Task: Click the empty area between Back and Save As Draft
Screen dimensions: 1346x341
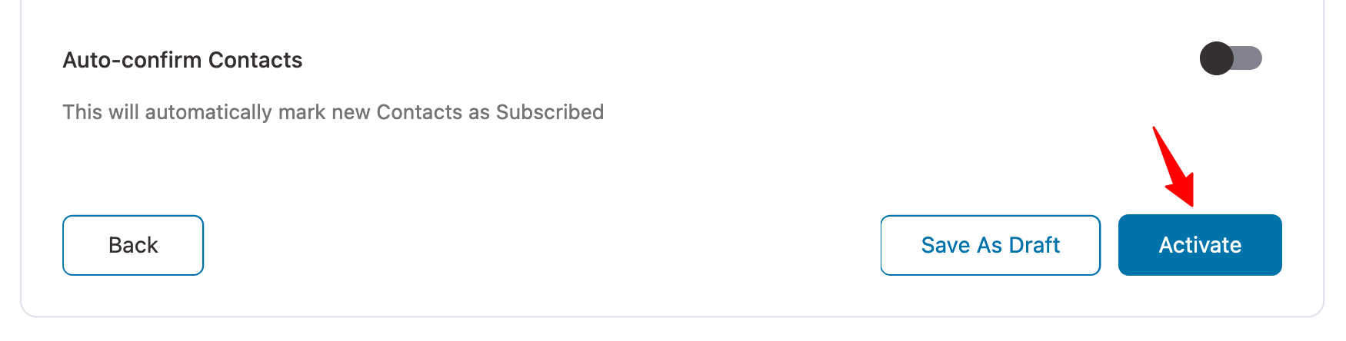Action: [x=538, y=245]
